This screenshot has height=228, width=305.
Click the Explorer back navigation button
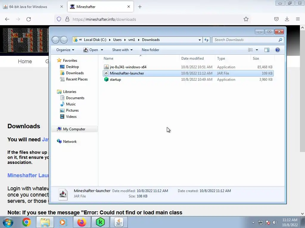pyautogui.click(x=55, y=40)
